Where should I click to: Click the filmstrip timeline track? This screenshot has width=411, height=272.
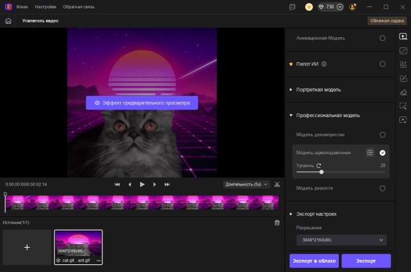point(142,202)
